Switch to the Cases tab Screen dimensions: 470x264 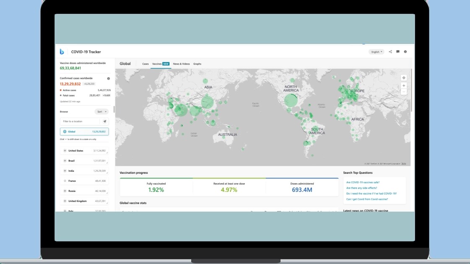(145, 64)
